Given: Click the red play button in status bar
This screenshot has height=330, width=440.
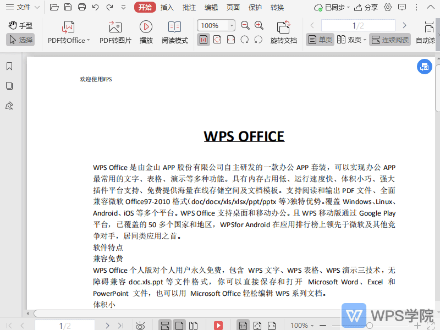Looking at the screenshot, I should point(218,324).
